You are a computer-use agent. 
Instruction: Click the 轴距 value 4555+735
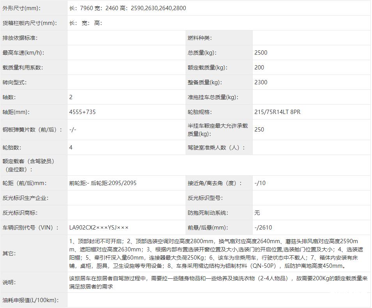click(x=81, y=112)
